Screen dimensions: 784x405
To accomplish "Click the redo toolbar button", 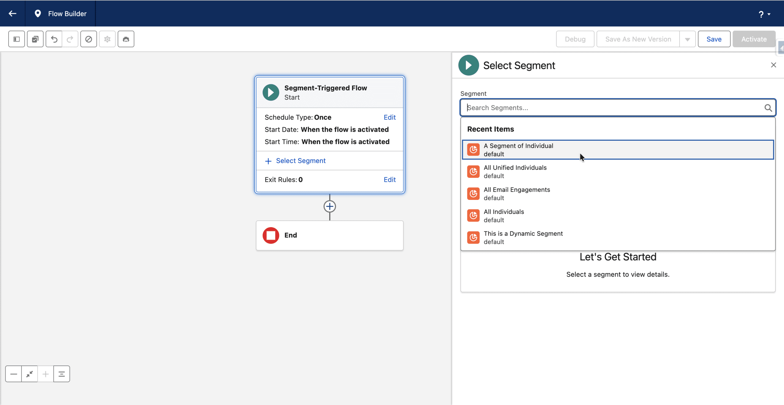I will (x=70, y=39).
